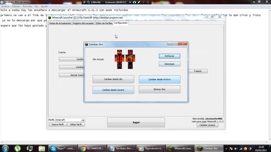Screen dimensions: 271x152
Task: Switch to Minecraft Launcher taskbar item
Action: [180, 148]
